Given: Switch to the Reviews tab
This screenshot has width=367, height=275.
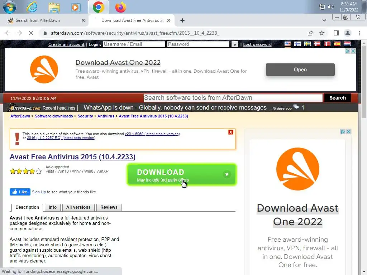Looking at the screenshot, I should [109, 207].
